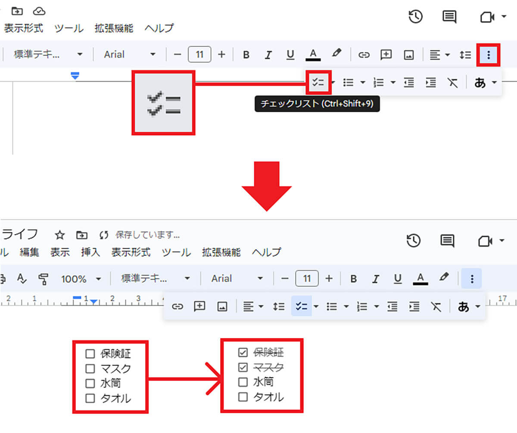Open line spacing in upper screenshot toolbar

pyautogui.click(x=465, y=55)
